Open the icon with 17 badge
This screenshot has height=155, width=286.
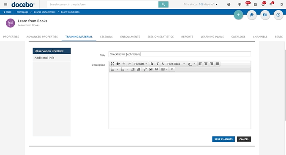(263, 4)
